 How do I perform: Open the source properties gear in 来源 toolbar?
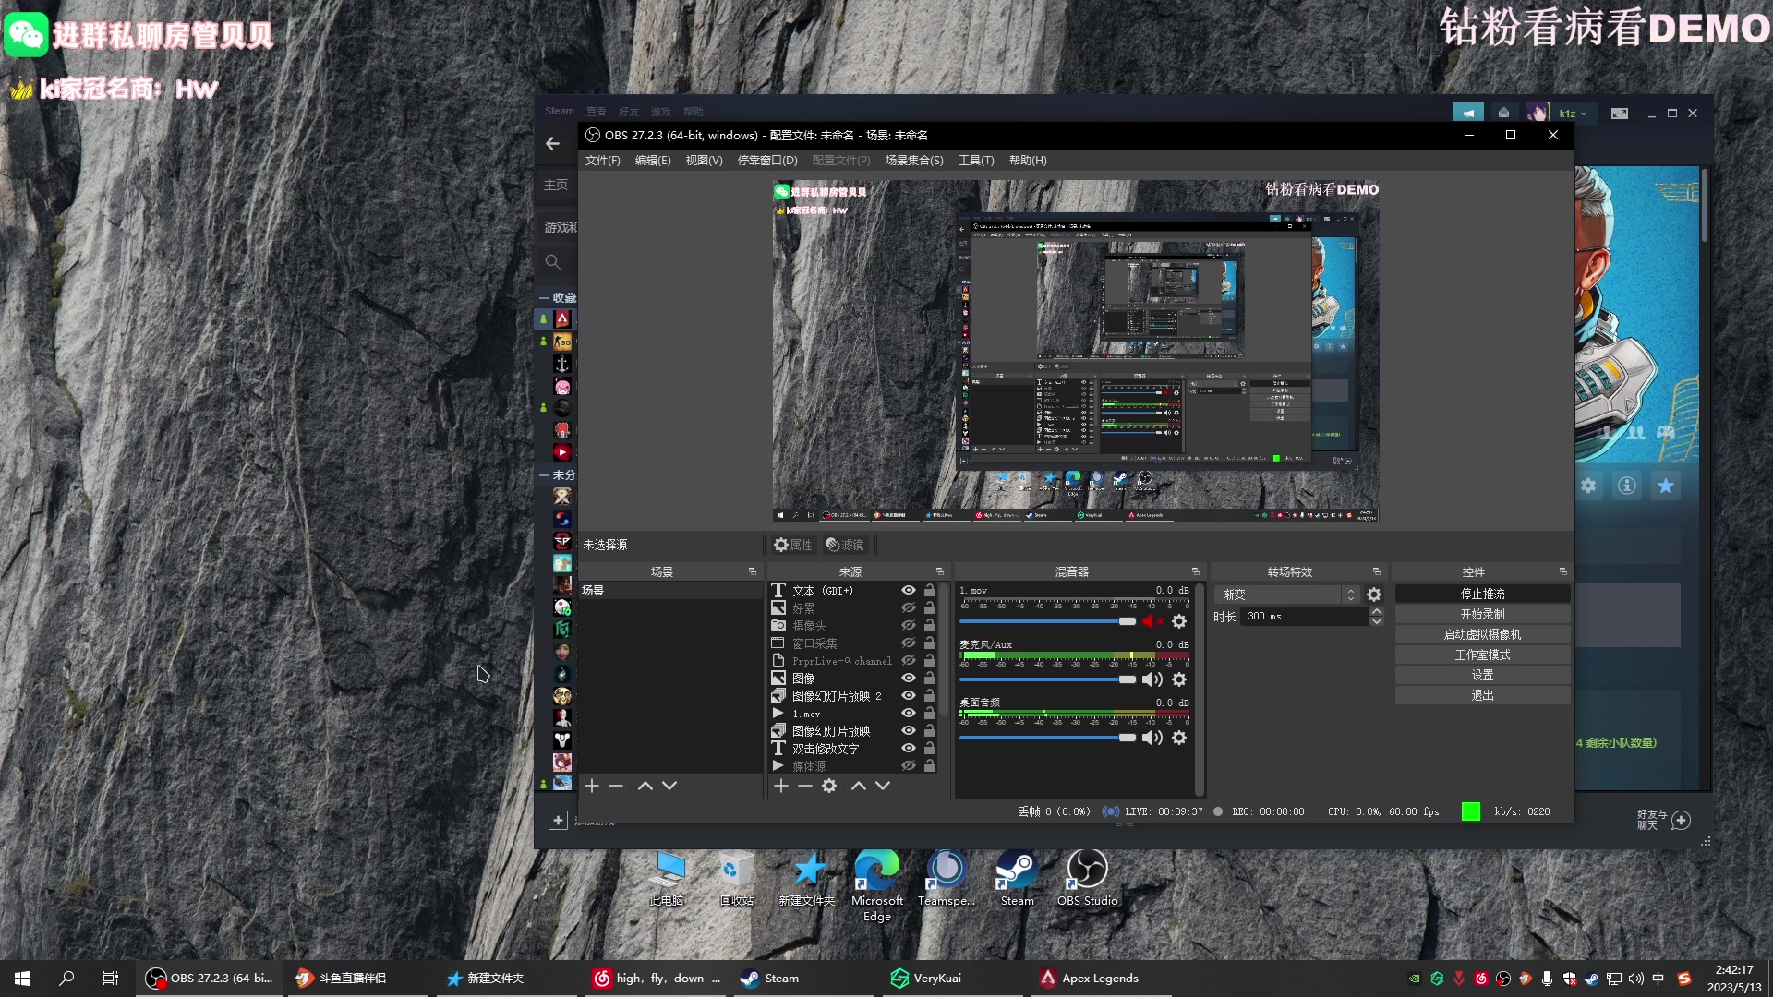tap(829, 787)
